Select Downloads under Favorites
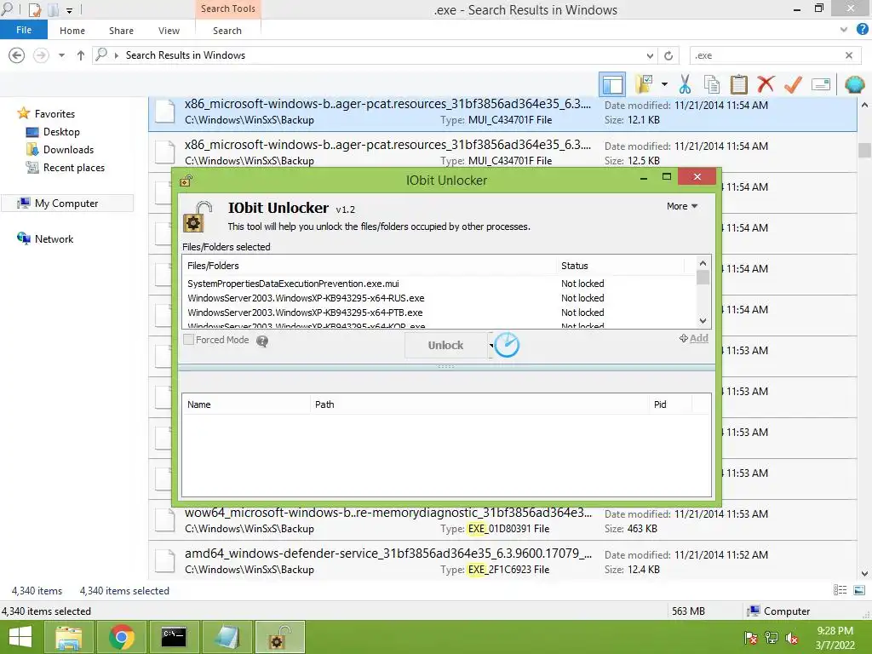The width and height of the screenshot is (872, 654). tap(68, 150)
